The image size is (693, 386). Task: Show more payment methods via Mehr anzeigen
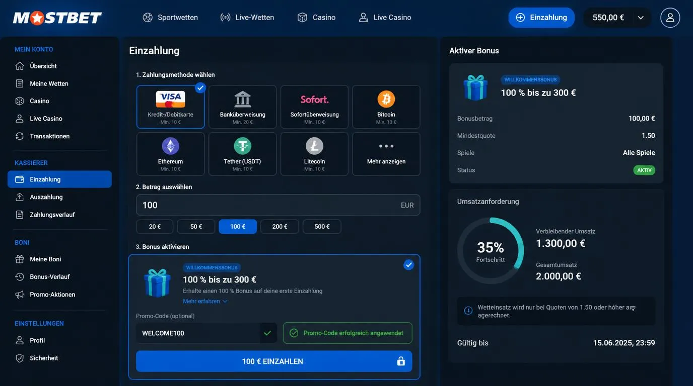pyautogui.click(x=386, y=154)
